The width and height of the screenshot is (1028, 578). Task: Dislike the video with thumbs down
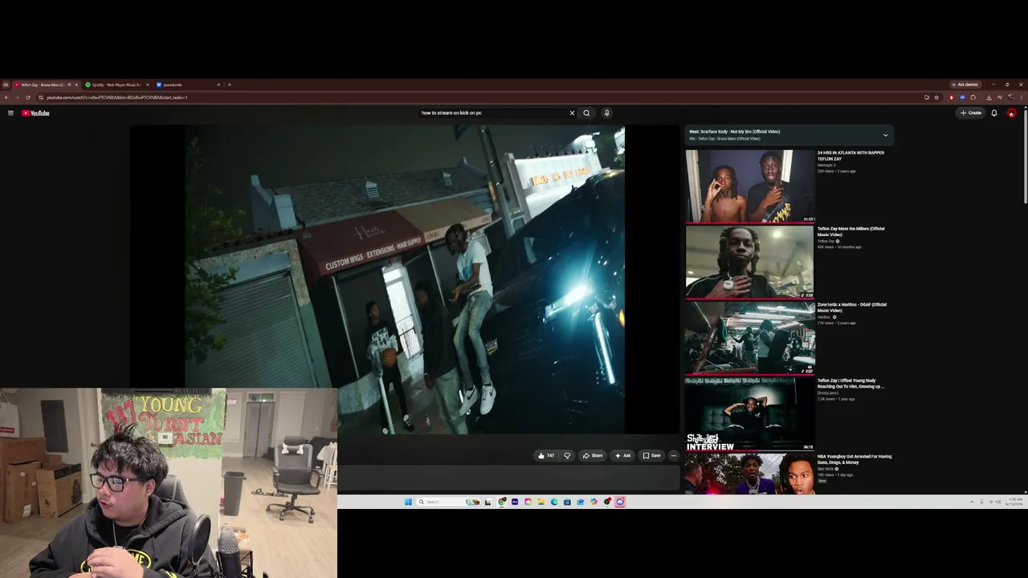pyautogui.click(x=567, y=456)
